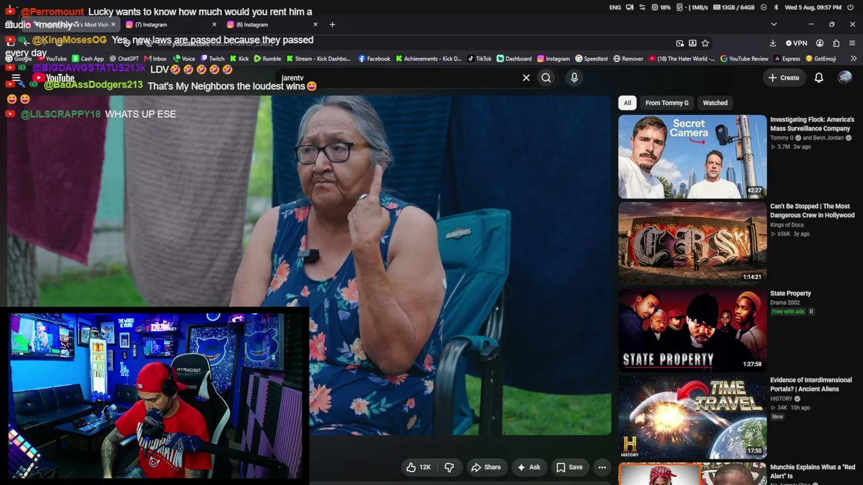Click the power icon in top bar
Viewport: 863px width, 485px height.
850,7
